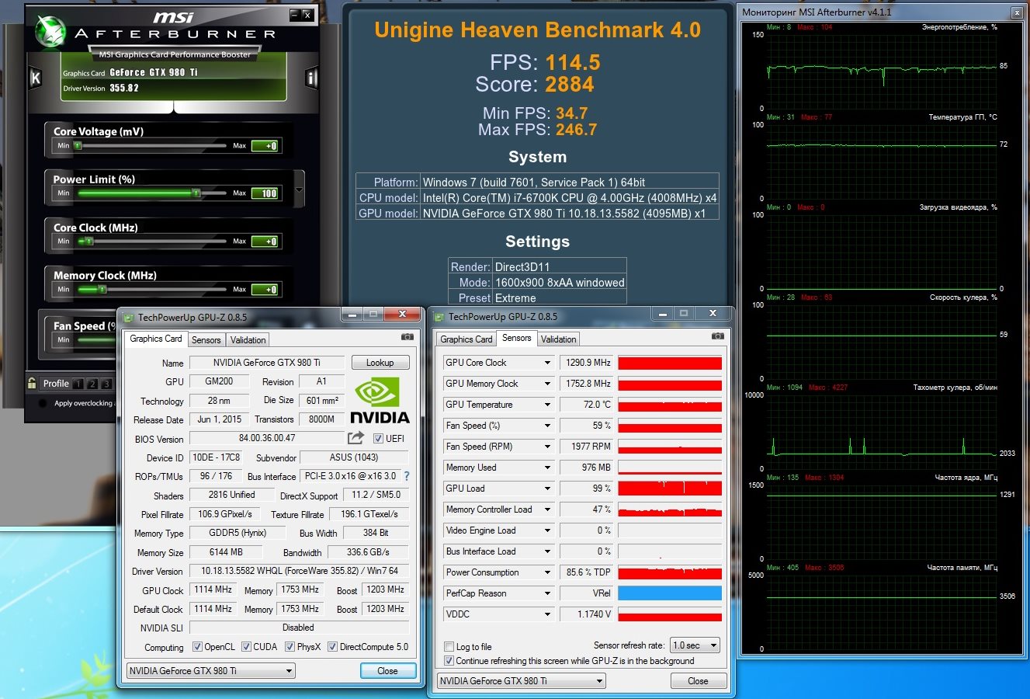1030x699 pixels.
Task: Click the Bus Interface question mark icon
Action: pyautogui.click(x=406, y=476)
